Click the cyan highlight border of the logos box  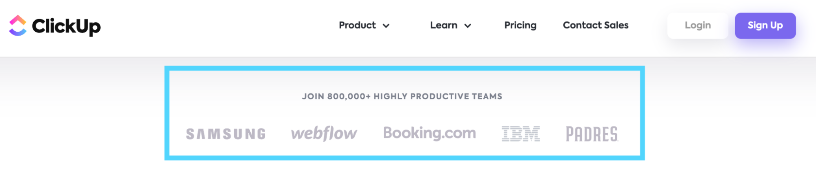pos(405,68)
